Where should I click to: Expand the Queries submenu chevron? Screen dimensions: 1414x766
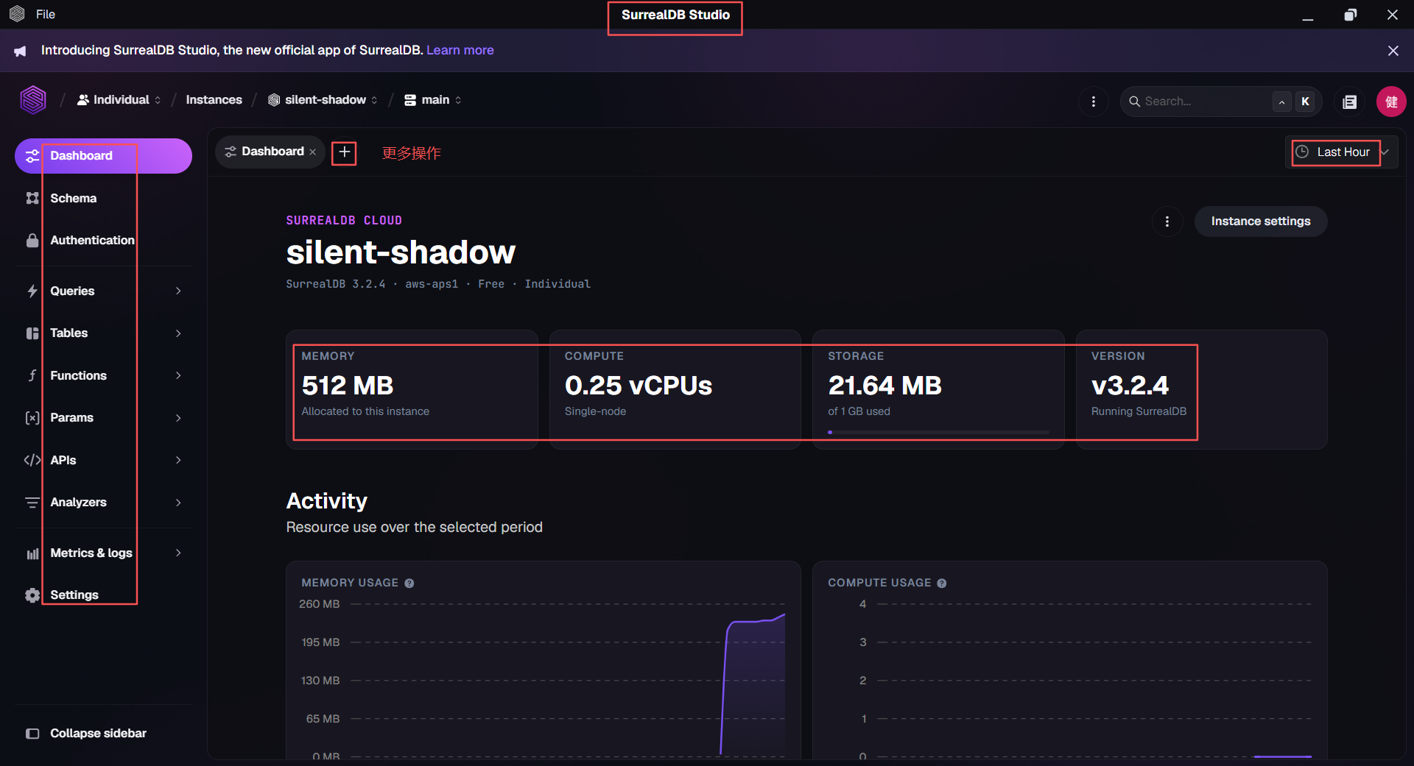click(178, 291)
